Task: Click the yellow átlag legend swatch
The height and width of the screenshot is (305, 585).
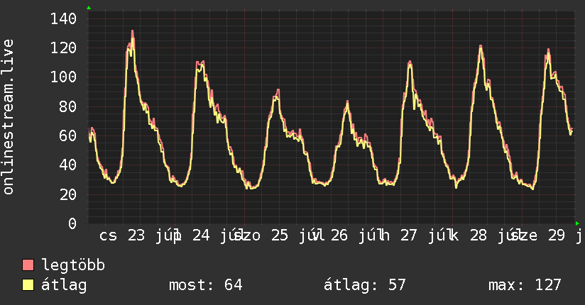Action: pyautogui.click(x=28, y=285)
